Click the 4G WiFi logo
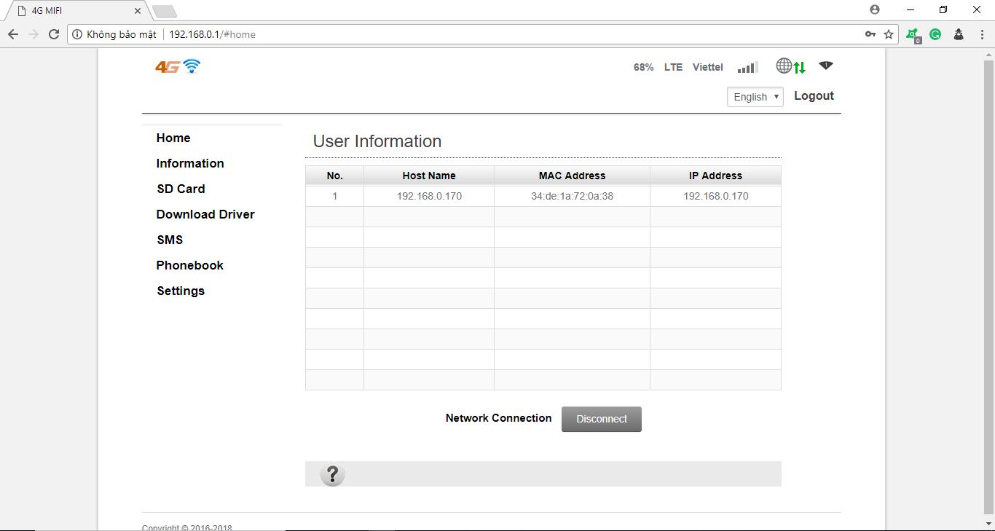 [x=178, y=66]
